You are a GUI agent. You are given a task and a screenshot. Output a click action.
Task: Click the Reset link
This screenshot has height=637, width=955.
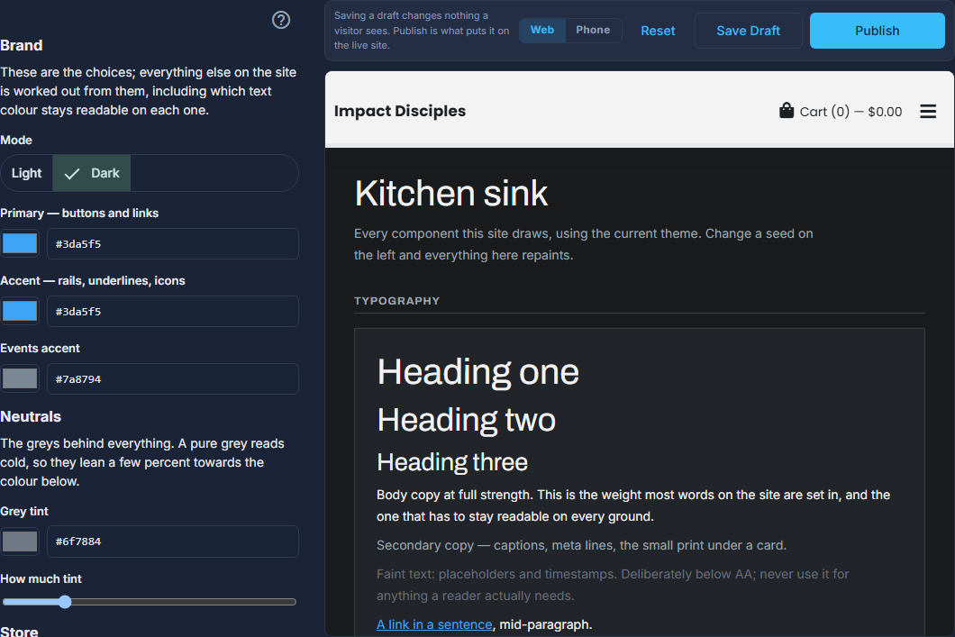[x=658, y=31]
